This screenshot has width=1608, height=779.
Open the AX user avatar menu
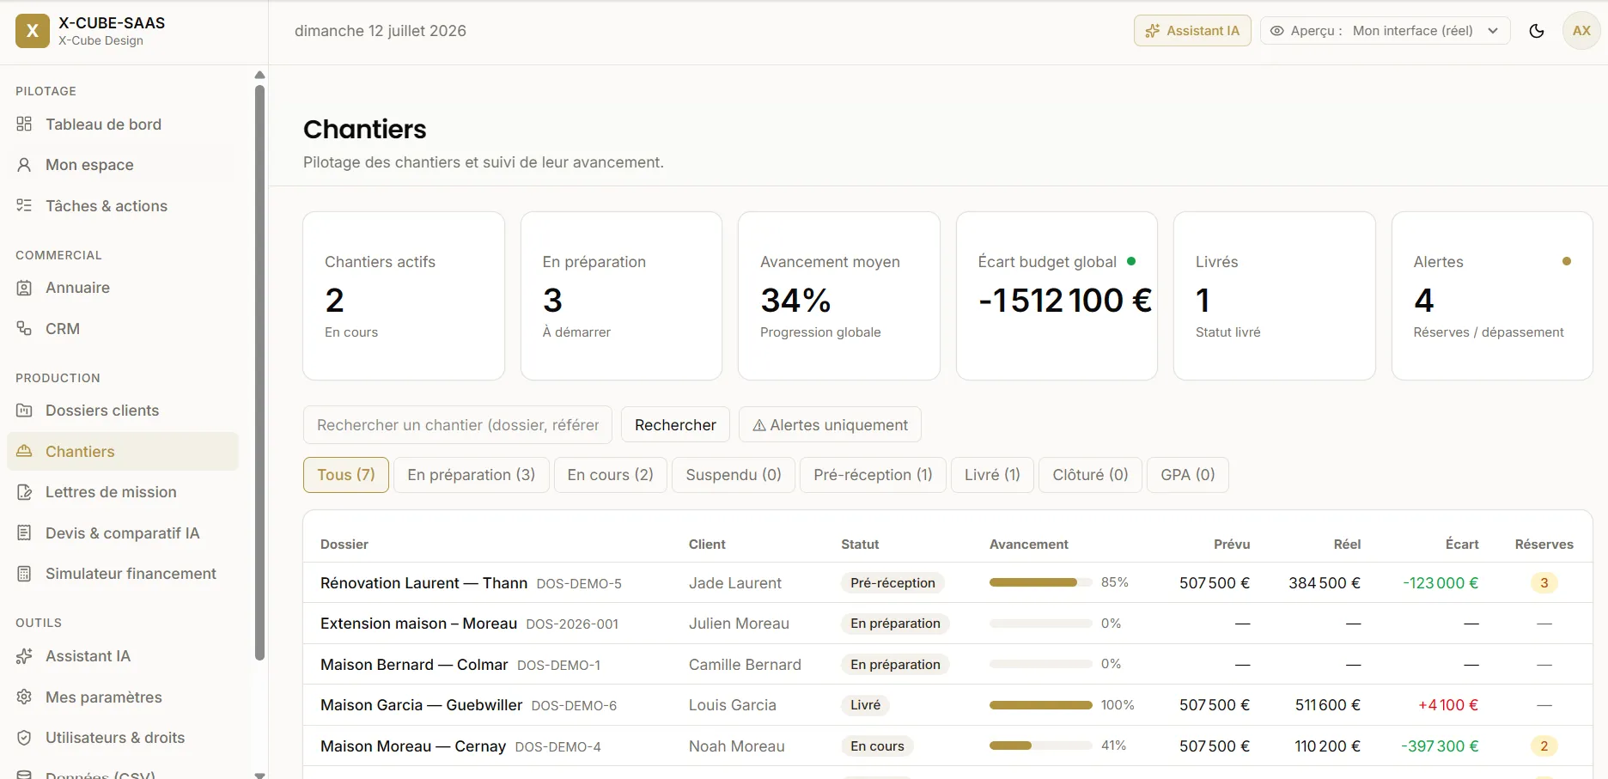pyautogui.click(x=1581, y=31)
